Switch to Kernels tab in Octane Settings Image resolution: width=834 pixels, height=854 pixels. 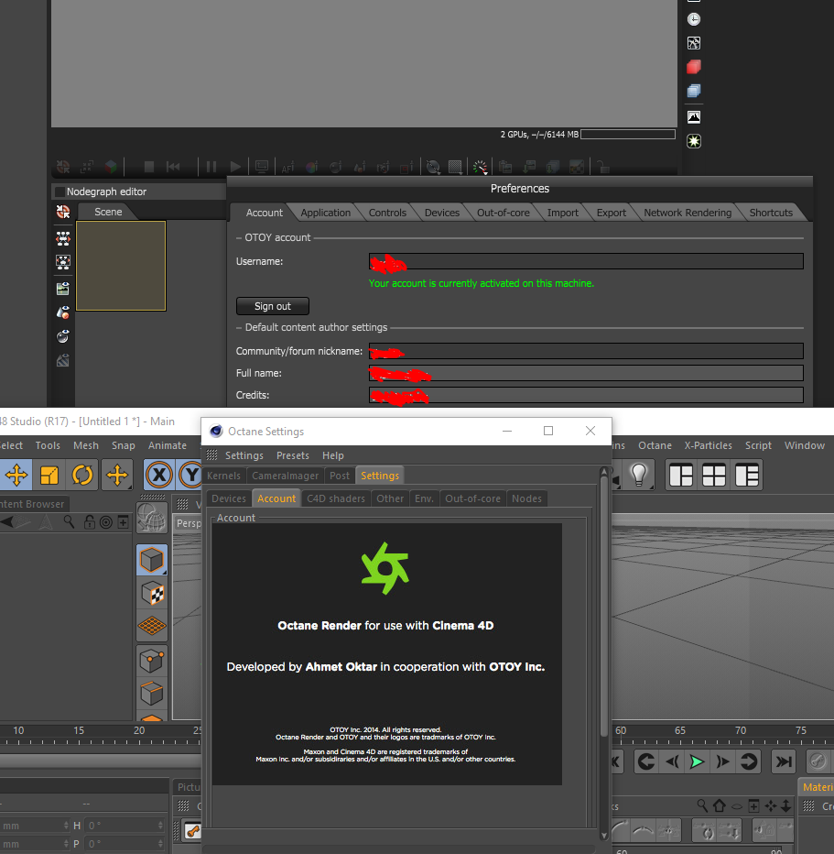click(223, 476)
